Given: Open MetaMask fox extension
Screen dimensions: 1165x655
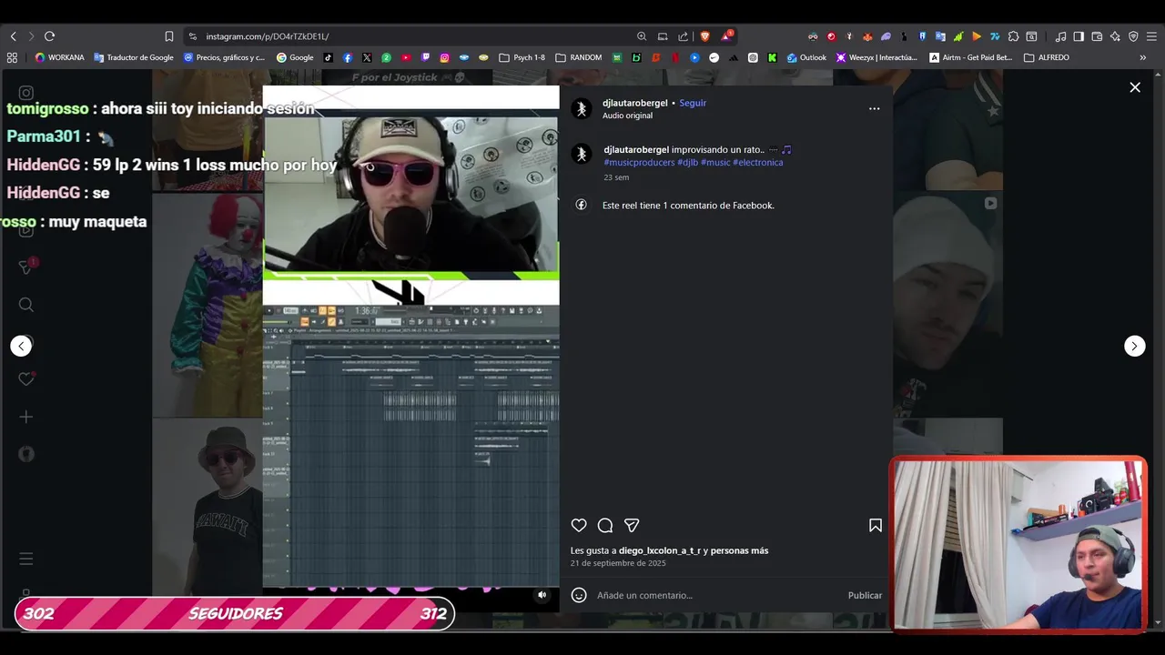Looking at the screenshot, I should (x=867, y=36).
